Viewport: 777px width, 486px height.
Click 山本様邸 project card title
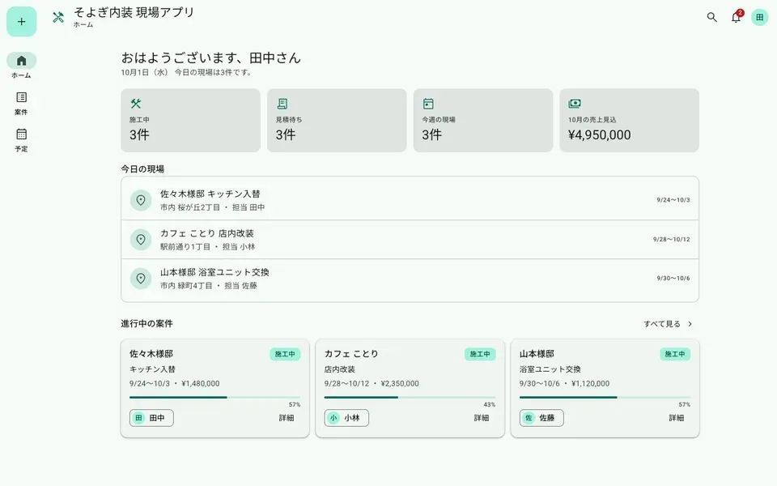(537, 354)
